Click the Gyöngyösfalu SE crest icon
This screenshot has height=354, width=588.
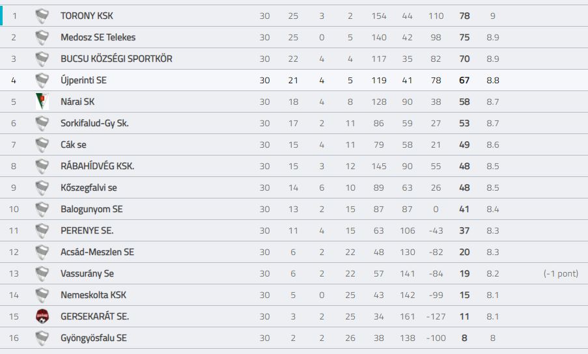pos(42,338)
